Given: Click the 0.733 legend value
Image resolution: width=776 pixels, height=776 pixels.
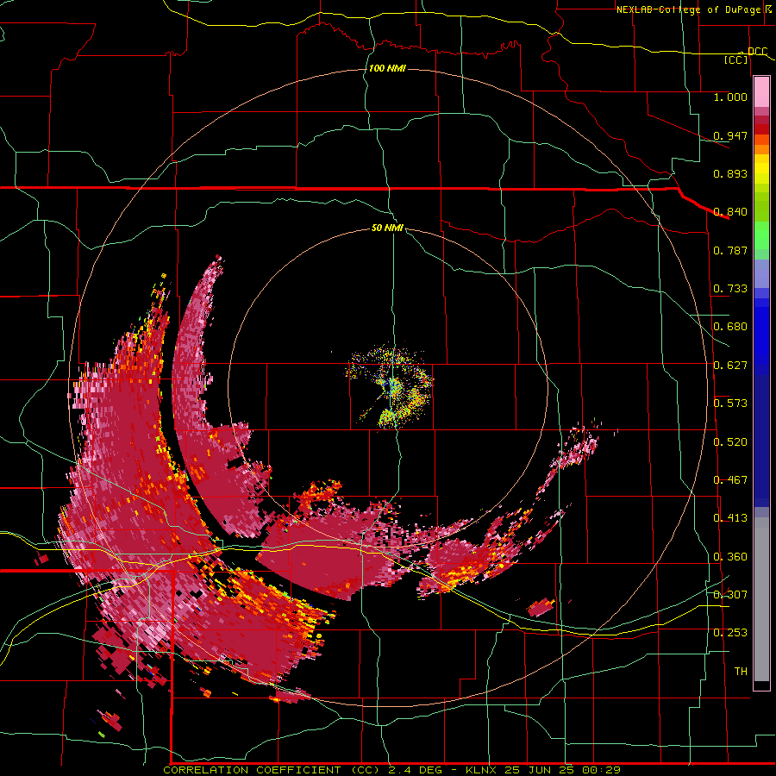Looking at the screenshot, I should point(730,289).
